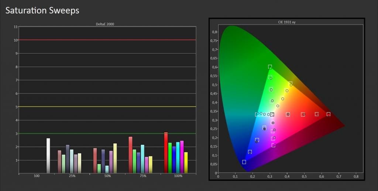Select the red bar in the 50% saturation group
The height and width of the screenshot is (191, 378).
[95, 161]
